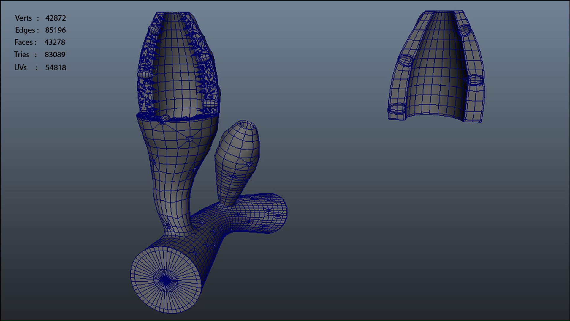Select the Faces count value 43278

pyautogui.click(x=55, y=42)
